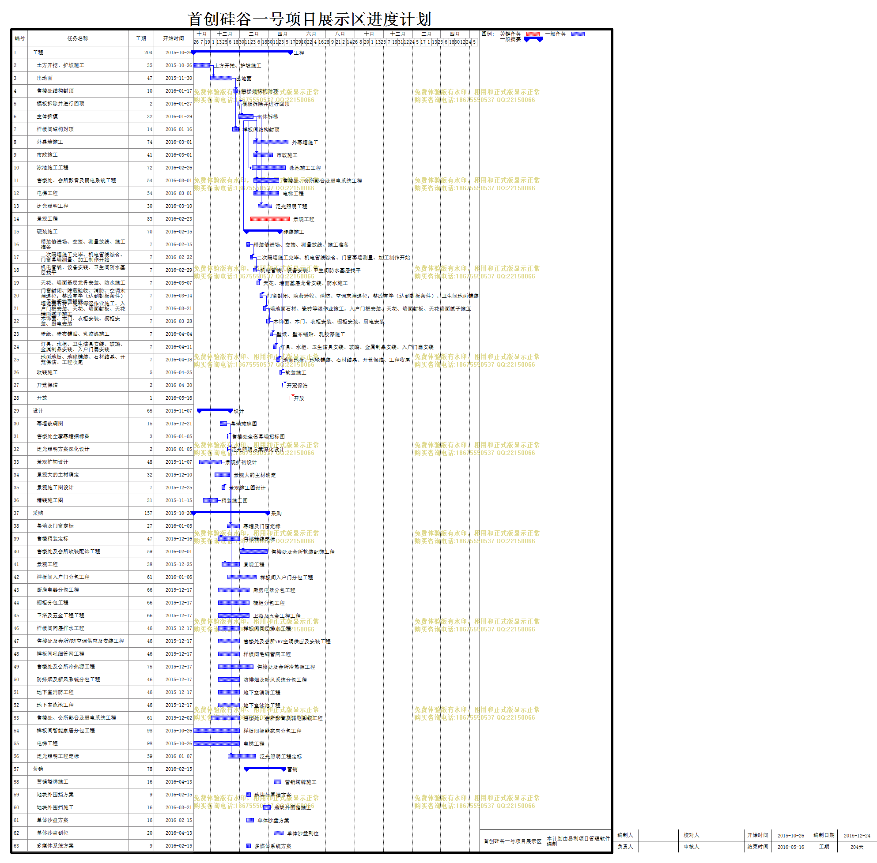877x863 pixels.
Task: Click start date 2015-11-30 in row 3
Action: click(179, 78)
